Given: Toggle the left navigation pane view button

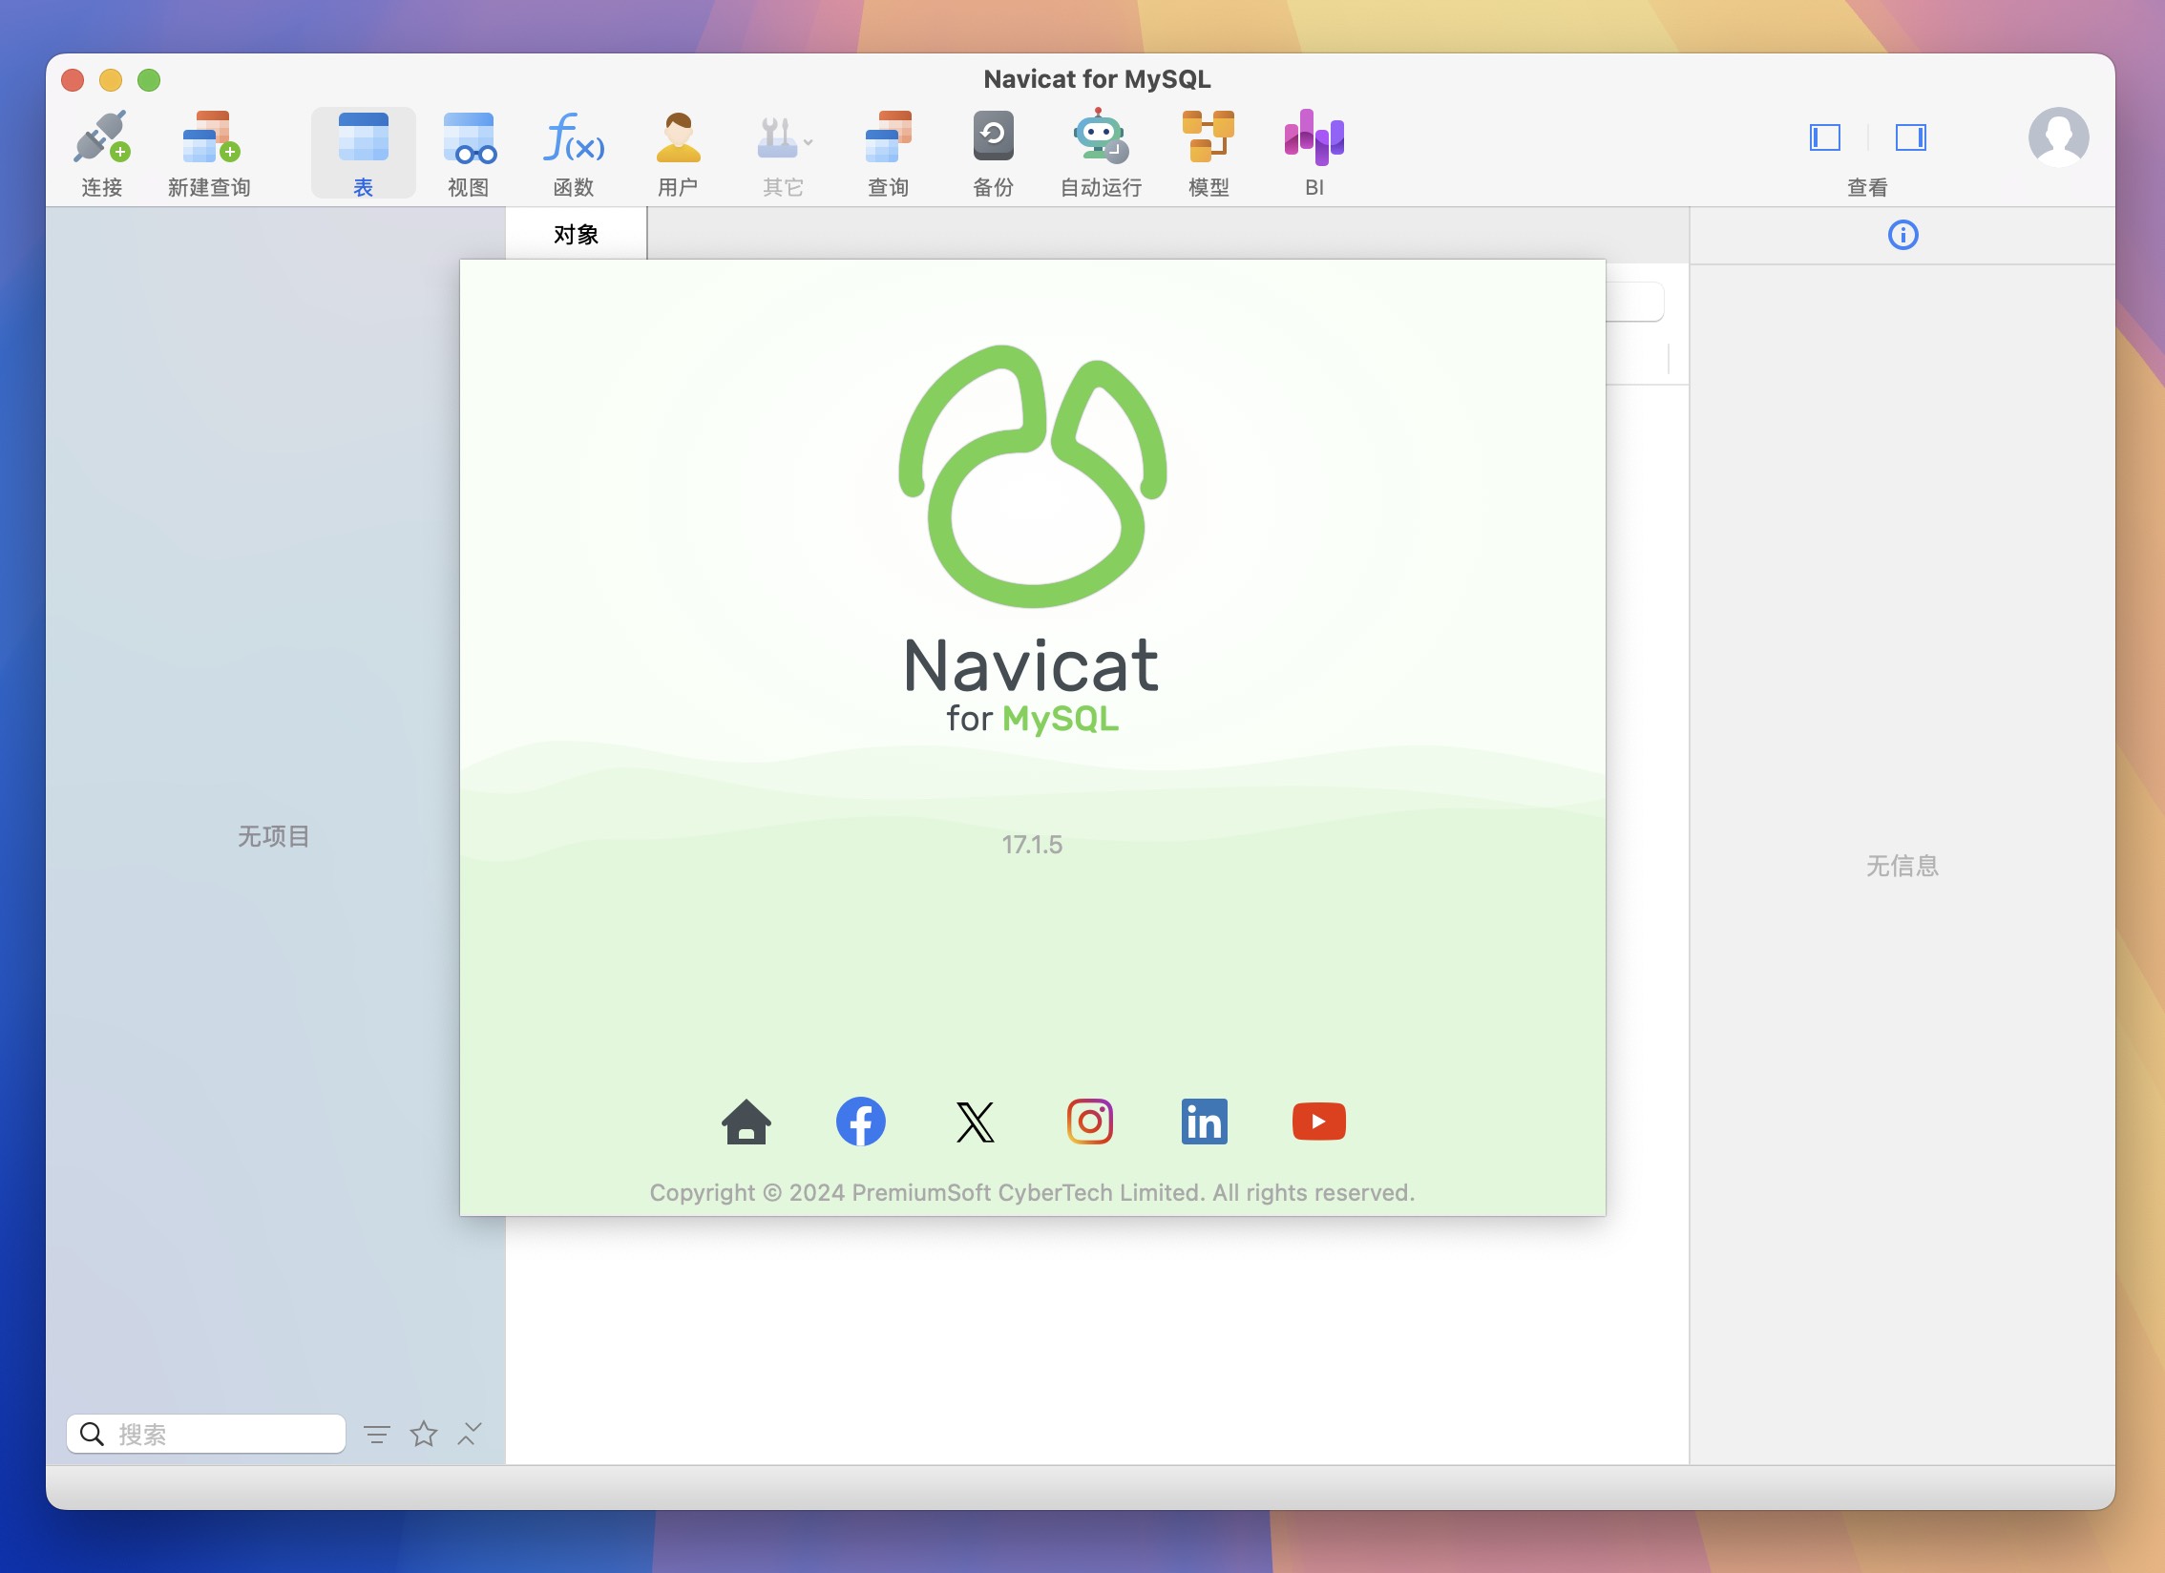Looking at the screenshot, I should (1825, 137).
